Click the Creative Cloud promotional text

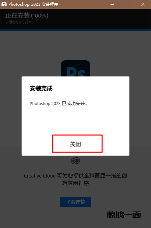[75, 179]
